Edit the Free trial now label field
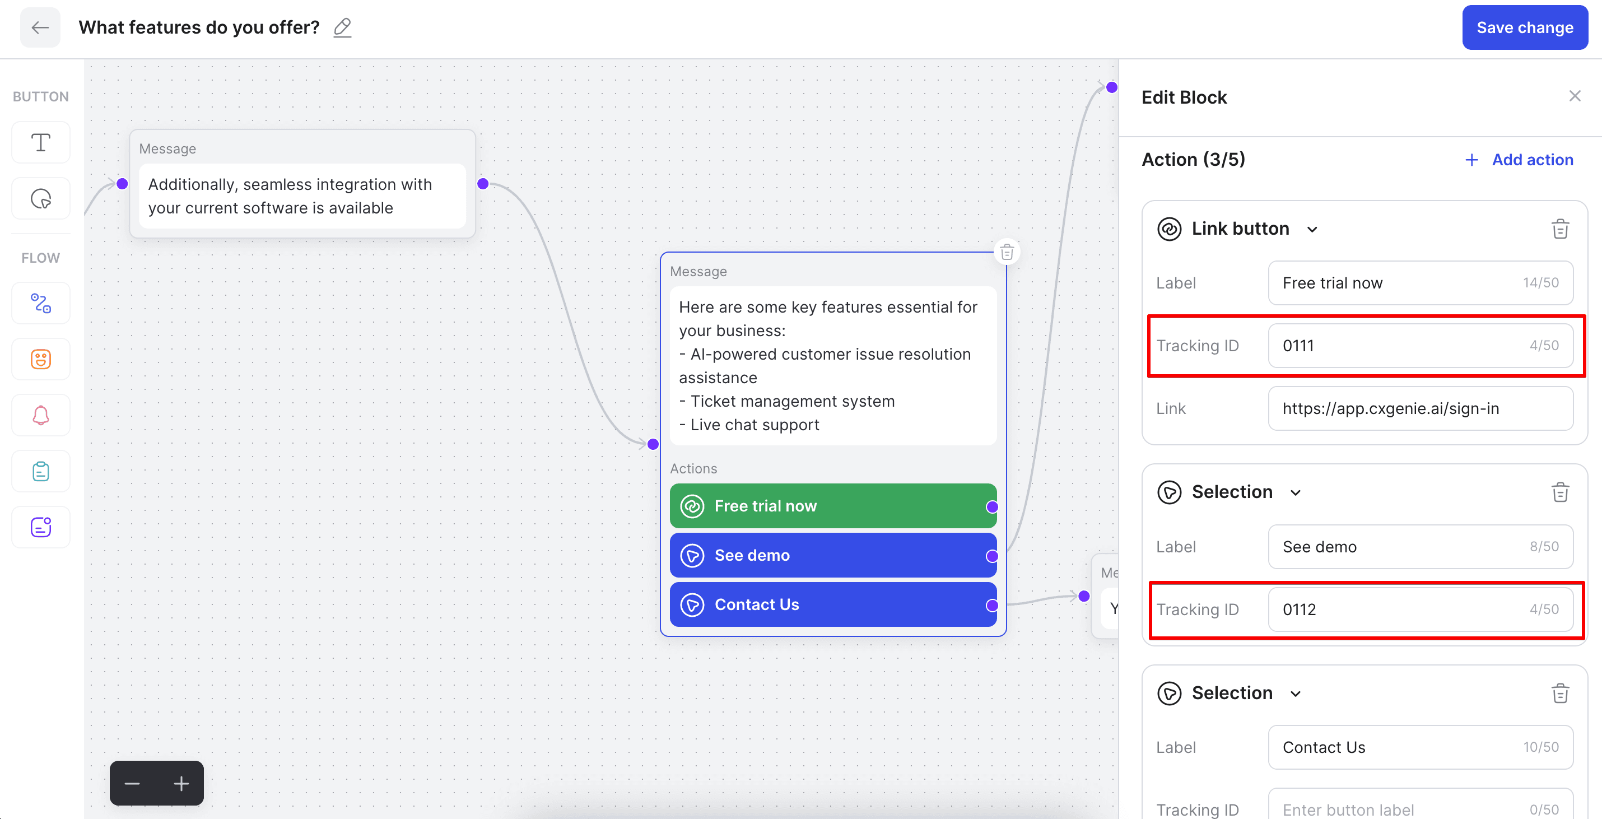 click(1421, 283)
